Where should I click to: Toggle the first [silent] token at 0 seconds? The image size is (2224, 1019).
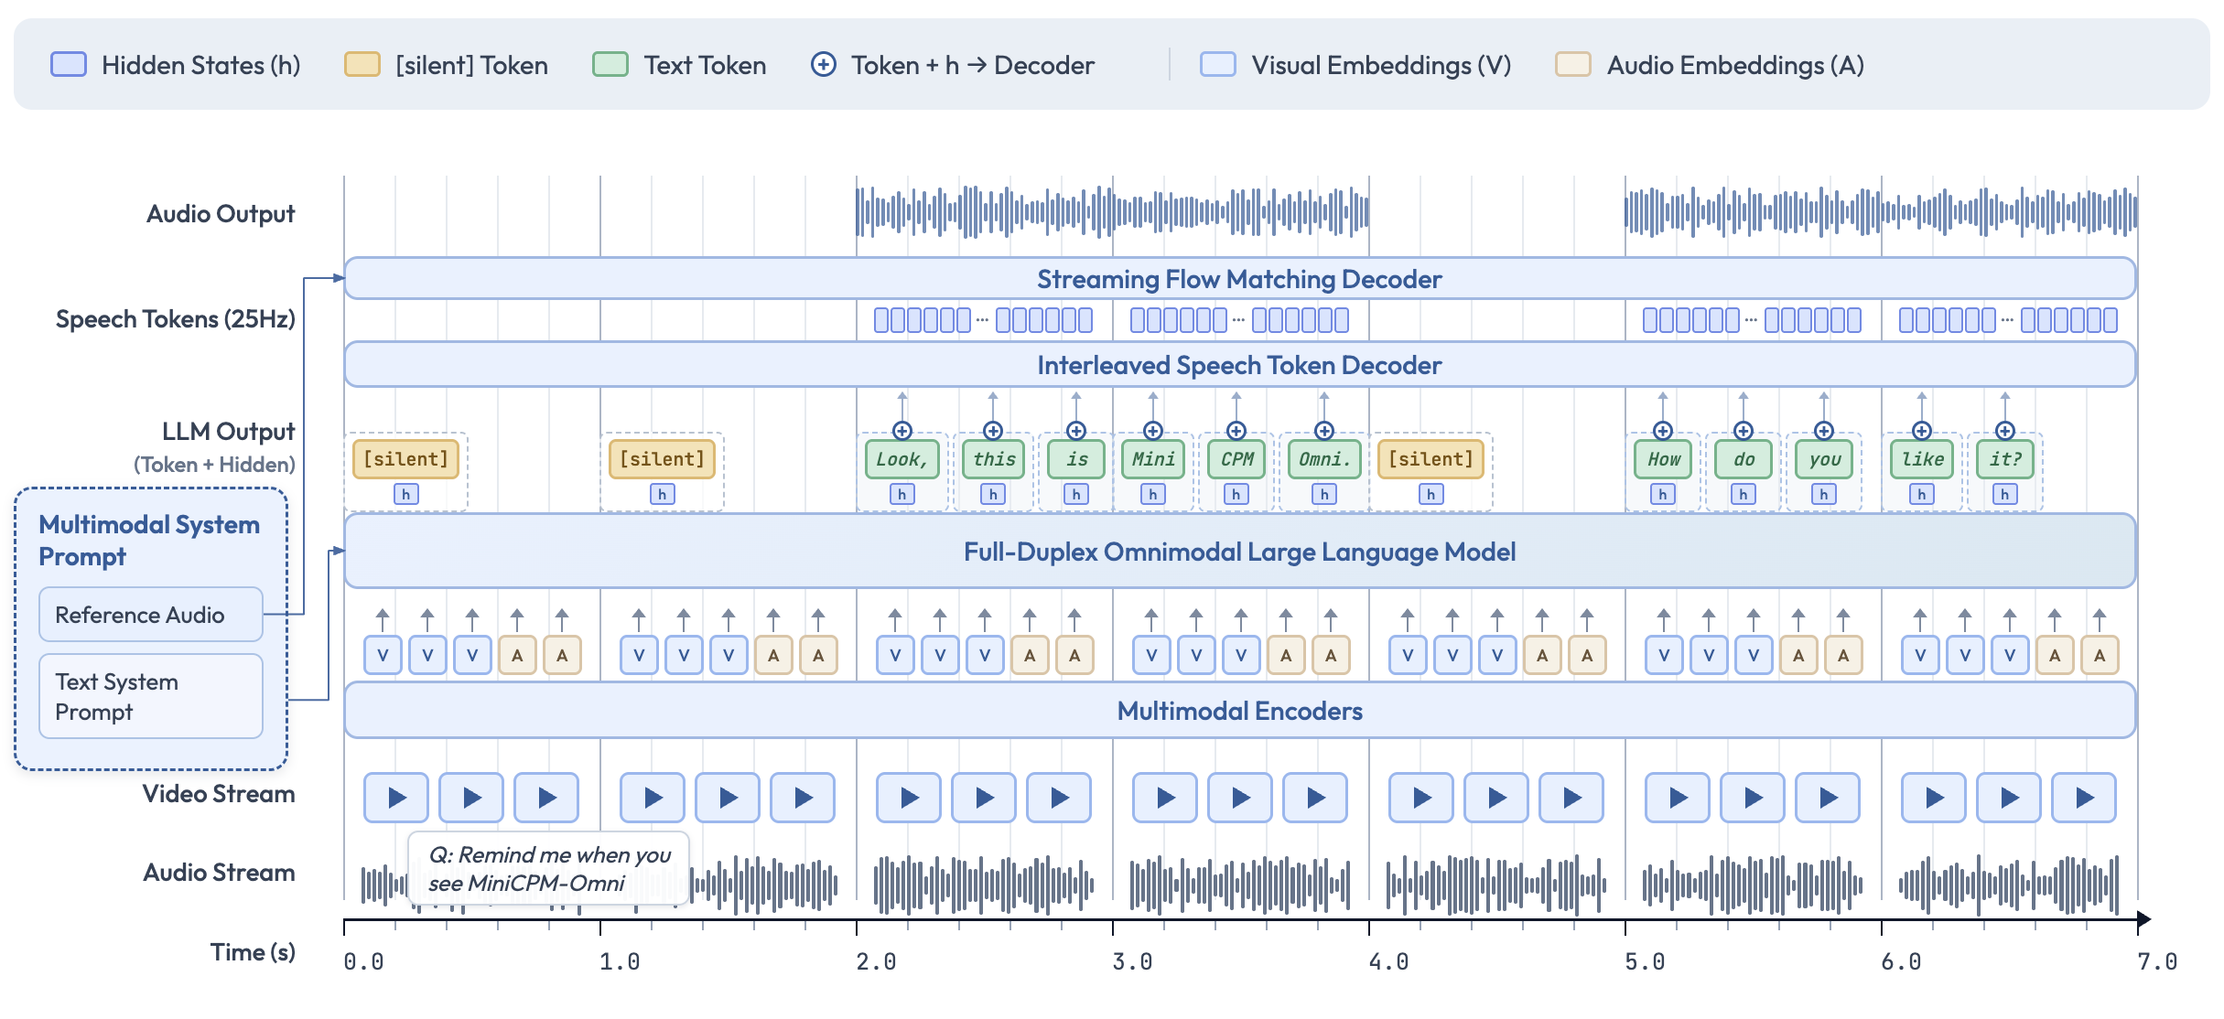pos(405,459)
